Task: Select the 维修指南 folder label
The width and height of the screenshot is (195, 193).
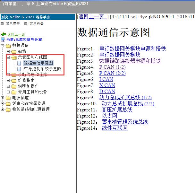Action: [26, 80]
